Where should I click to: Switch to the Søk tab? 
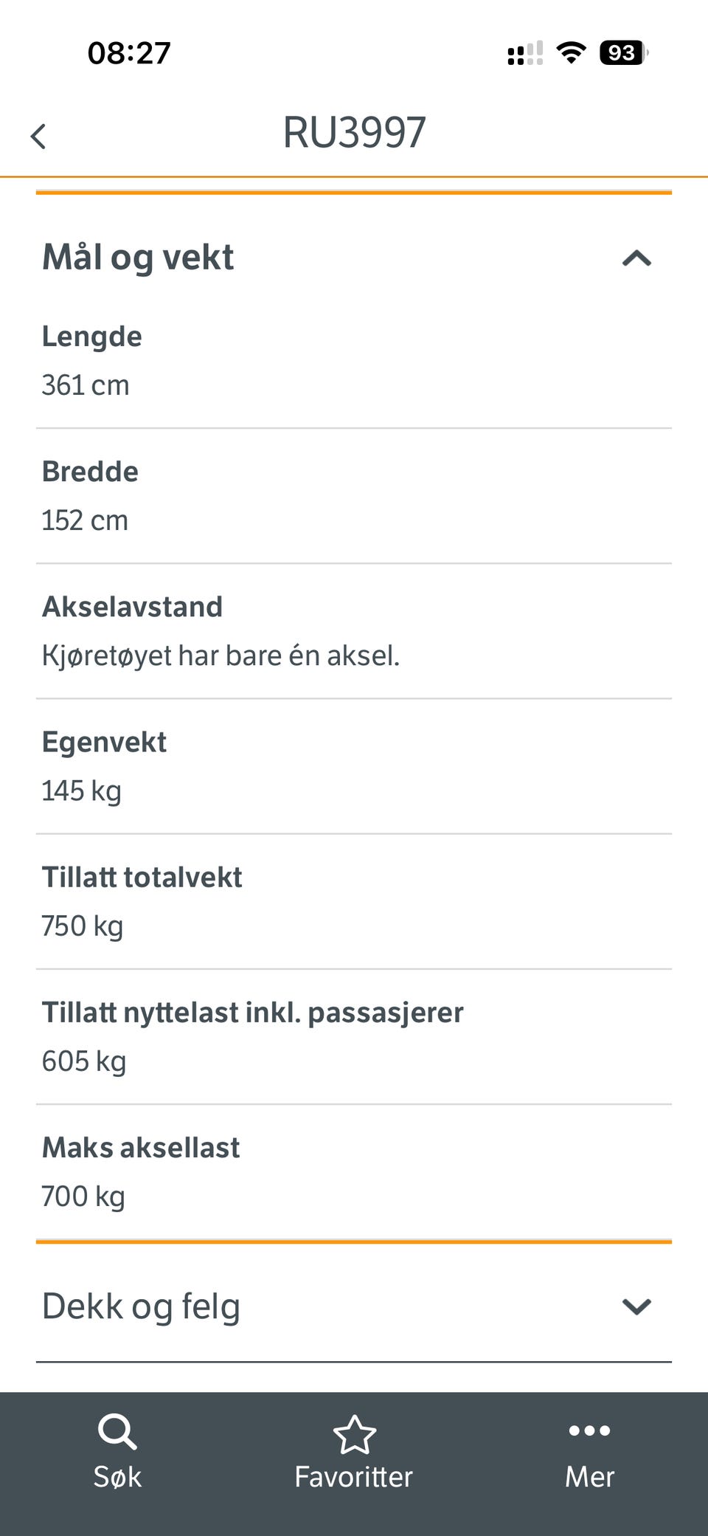coord(117,1477)
